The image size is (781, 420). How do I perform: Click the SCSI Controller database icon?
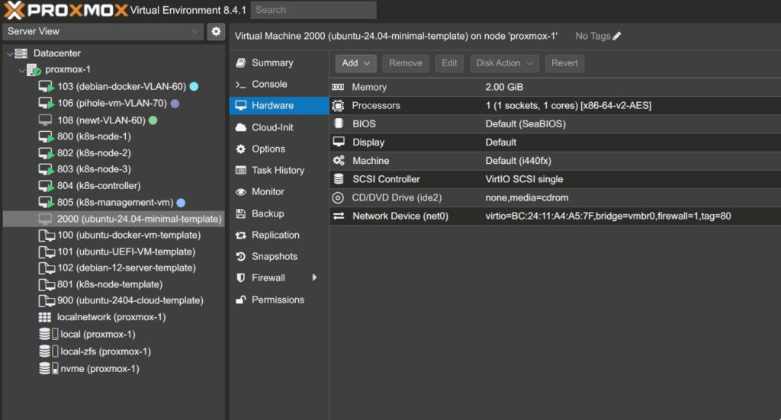point(338,178)
